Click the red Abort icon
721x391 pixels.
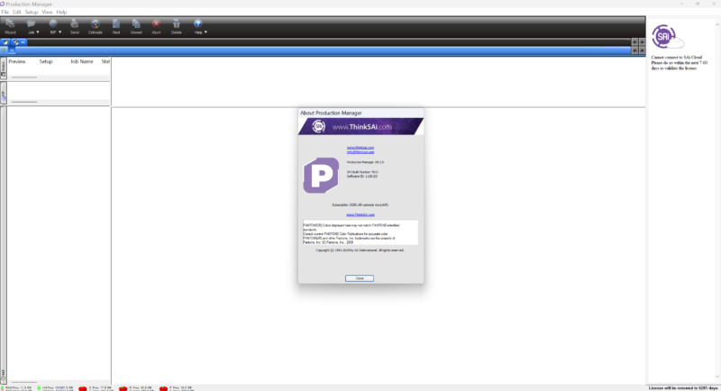click(156, 24)
